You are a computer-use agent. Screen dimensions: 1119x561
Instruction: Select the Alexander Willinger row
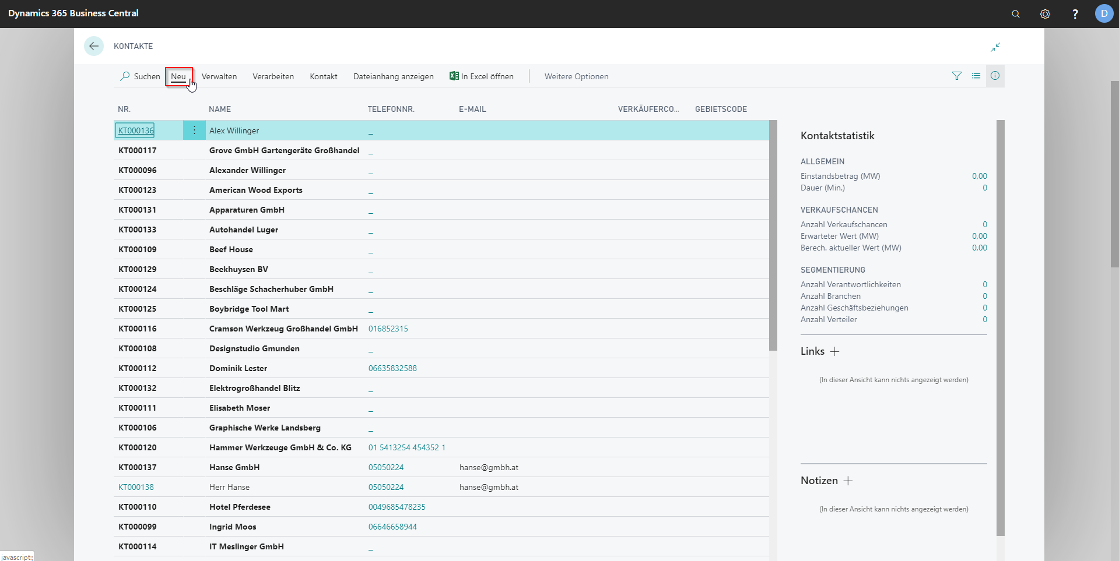tap(441, 170)
